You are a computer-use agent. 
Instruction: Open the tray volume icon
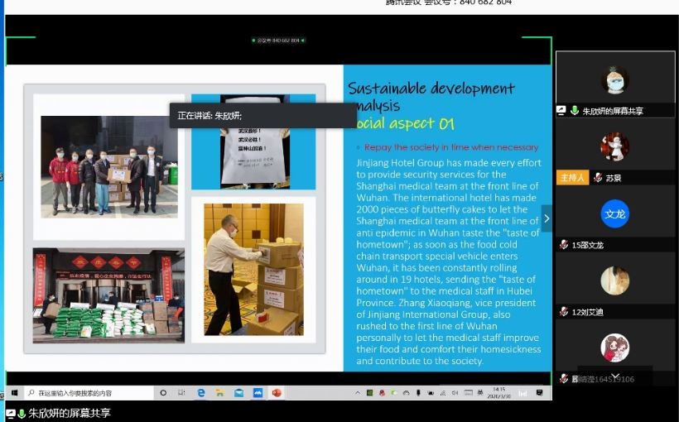point(455,393)
